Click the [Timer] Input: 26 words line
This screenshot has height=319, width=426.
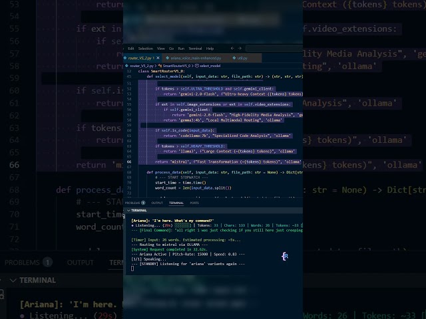(x=186, y=240)
